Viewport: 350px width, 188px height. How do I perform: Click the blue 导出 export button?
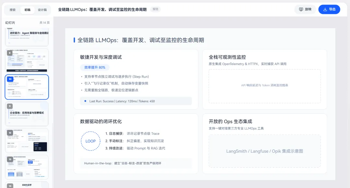pos(329,9)
